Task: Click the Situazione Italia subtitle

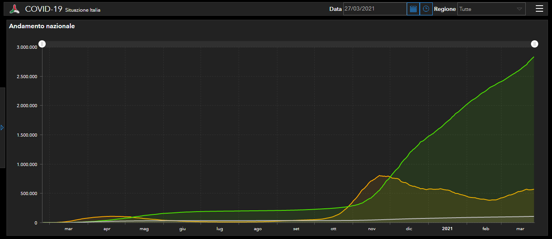Action: (82, 10)
